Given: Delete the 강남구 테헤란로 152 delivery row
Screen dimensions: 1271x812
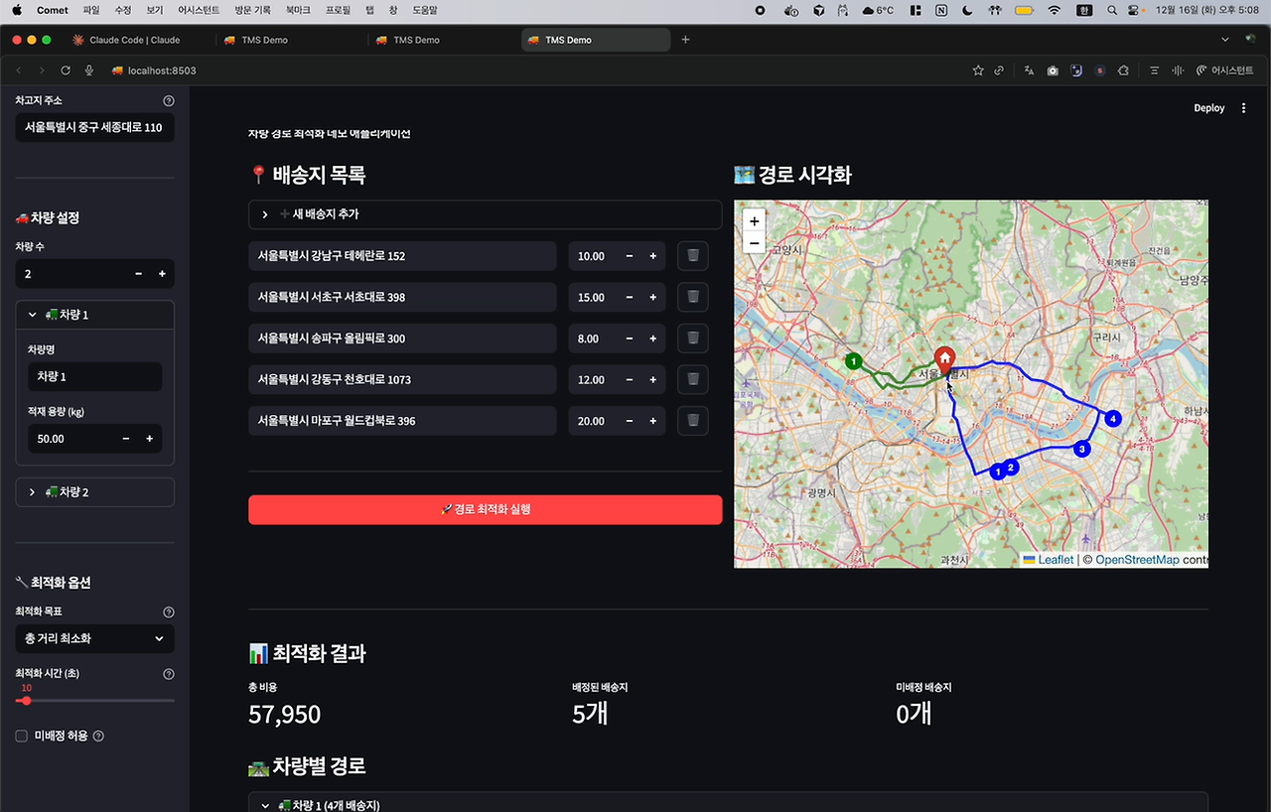Looking at the screenshot, I should pyautogui.click(x=693, y=256).
